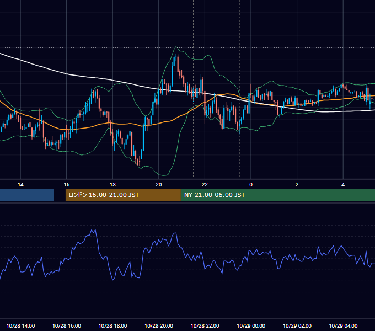Click the 10/28 16:00 date label
This screenshot has height=331, width=375.
67,325
